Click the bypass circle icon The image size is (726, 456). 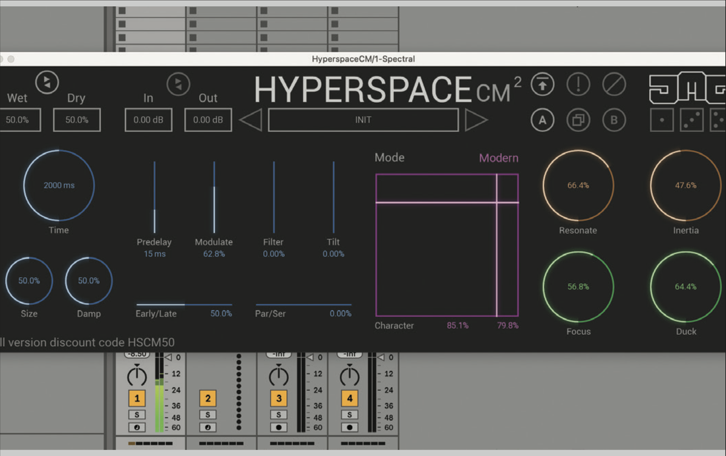pyautogui.click(x=614, y=85)
